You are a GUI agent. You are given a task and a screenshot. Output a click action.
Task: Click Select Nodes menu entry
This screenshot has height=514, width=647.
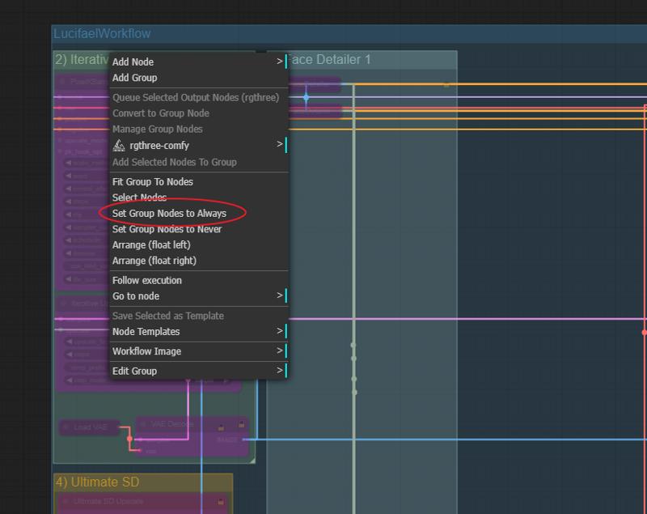(x=199, y=198)
